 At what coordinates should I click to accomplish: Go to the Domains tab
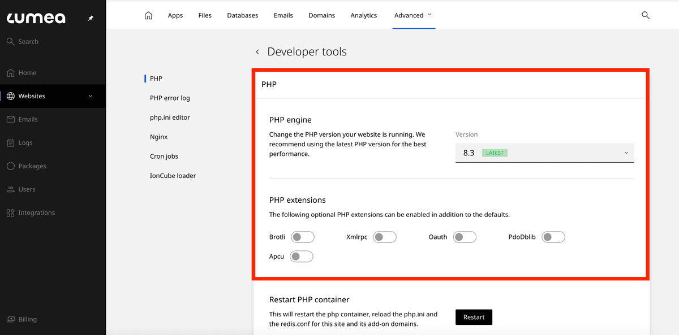(x=322, y=15)
